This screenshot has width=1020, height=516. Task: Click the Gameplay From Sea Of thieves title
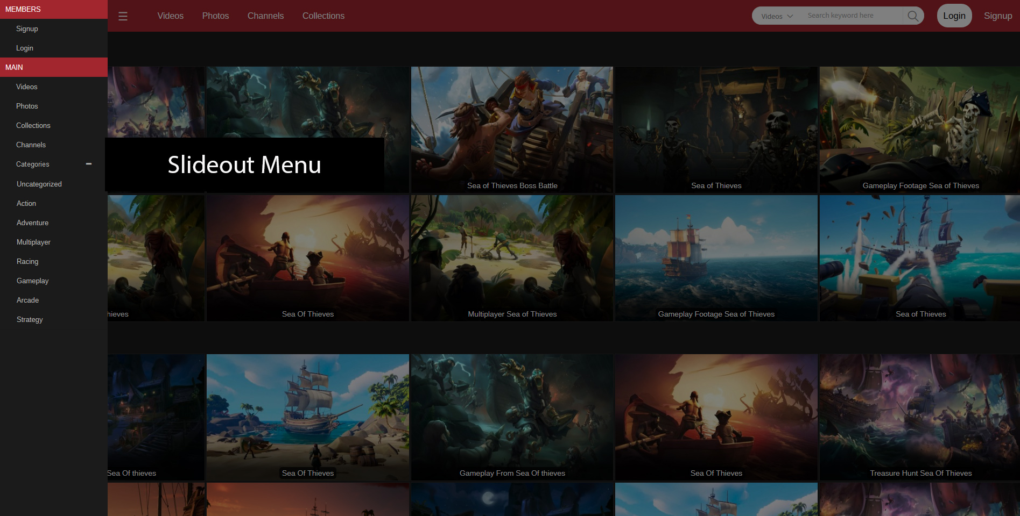[x=512, y=473]
